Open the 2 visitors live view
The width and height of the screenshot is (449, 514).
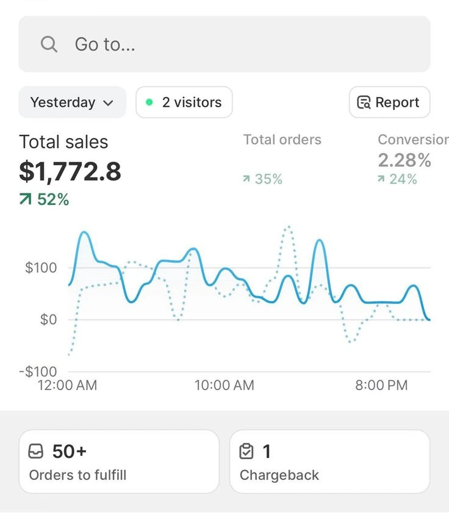tap(191, 102)
